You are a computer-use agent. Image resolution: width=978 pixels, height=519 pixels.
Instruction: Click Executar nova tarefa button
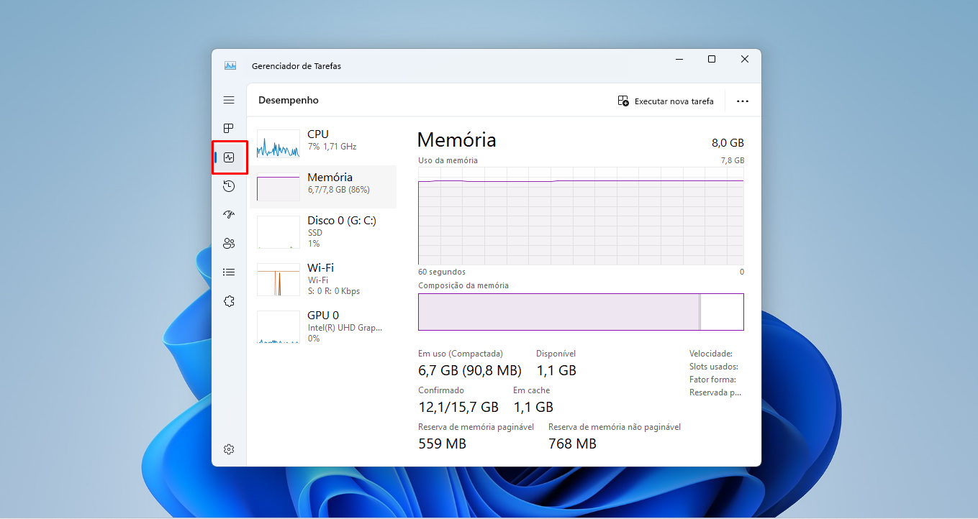tap(666, 101)
